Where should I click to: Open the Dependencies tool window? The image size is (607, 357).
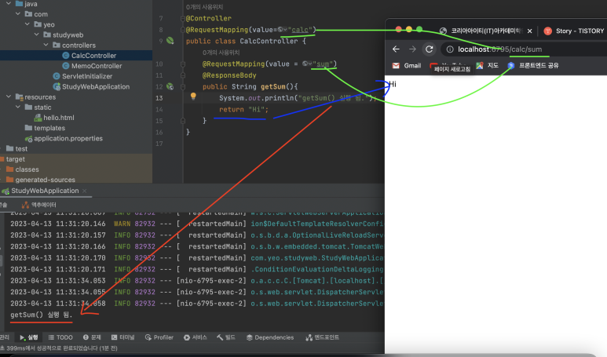[270, 337]
